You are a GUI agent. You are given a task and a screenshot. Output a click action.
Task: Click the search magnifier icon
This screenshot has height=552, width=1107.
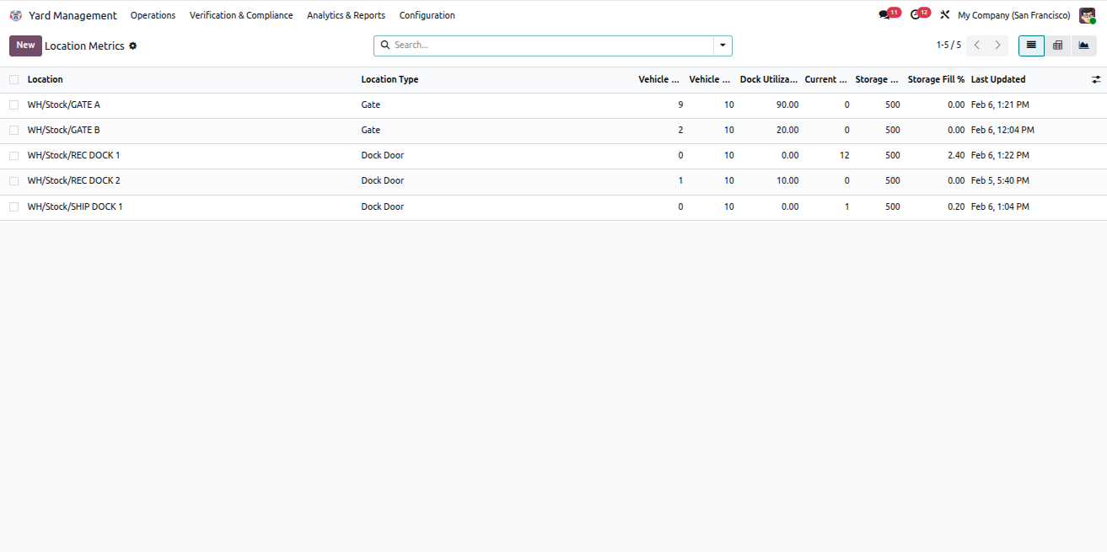pyautogui.click(x=385, y=46)
